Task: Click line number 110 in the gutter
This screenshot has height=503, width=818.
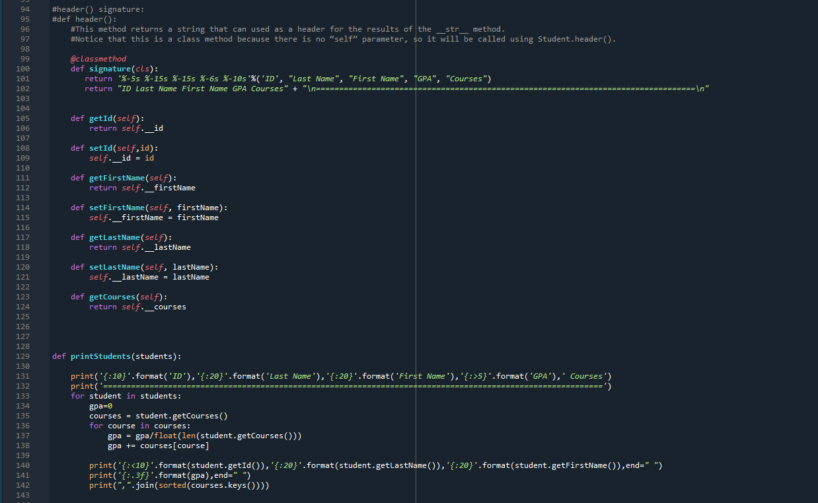Action: pyautogui.click(x=22, y=168)
